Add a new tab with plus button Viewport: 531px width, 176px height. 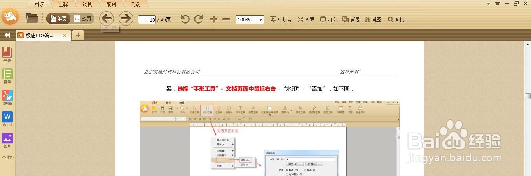(x=78, y=35)
